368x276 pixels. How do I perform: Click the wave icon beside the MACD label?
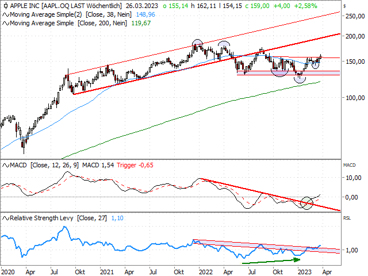pyautogui.click(x=6, y=166)
